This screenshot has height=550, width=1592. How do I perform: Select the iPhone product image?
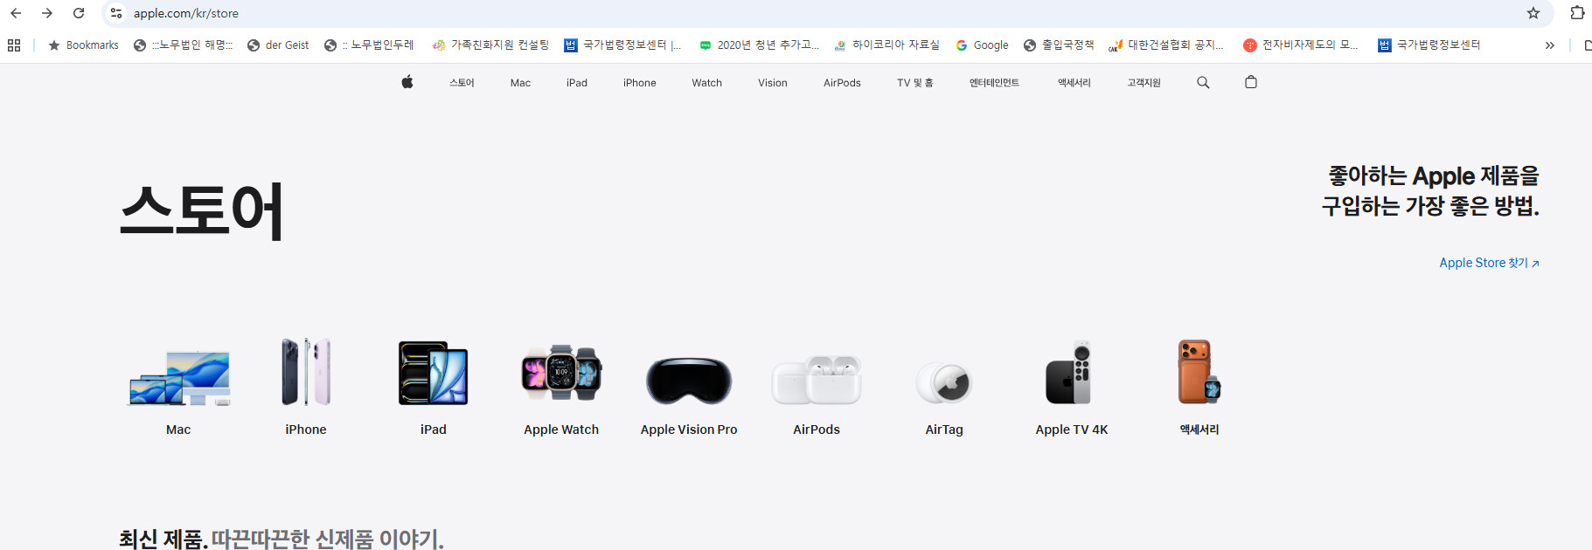click(306, 372)
